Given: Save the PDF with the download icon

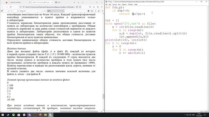Looking at the screenshot, I should click(x=92, y=11).
